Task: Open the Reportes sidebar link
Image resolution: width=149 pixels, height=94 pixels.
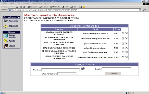Action: tap(13, 26)
